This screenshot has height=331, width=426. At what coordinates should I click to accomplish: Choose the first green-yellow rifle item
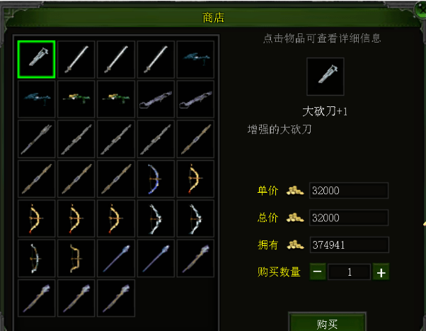(x=76, y=99)
